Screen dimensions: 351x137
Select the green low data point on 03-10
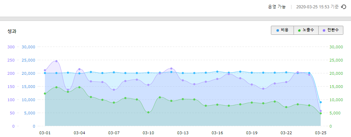pos(148,112)
